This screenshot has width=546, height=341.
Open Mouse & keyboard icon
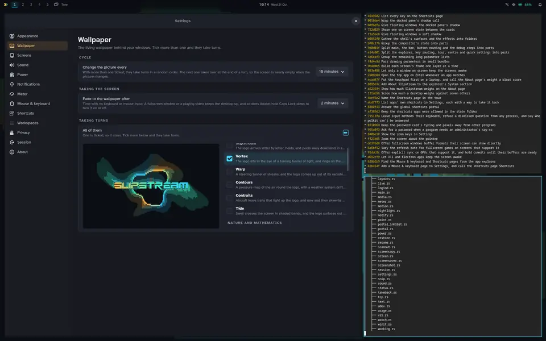(12, 103)
